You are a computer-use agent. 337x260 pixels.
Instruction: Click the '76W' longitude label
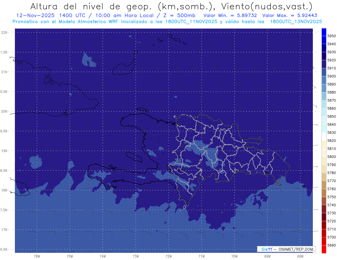point(37,256)
